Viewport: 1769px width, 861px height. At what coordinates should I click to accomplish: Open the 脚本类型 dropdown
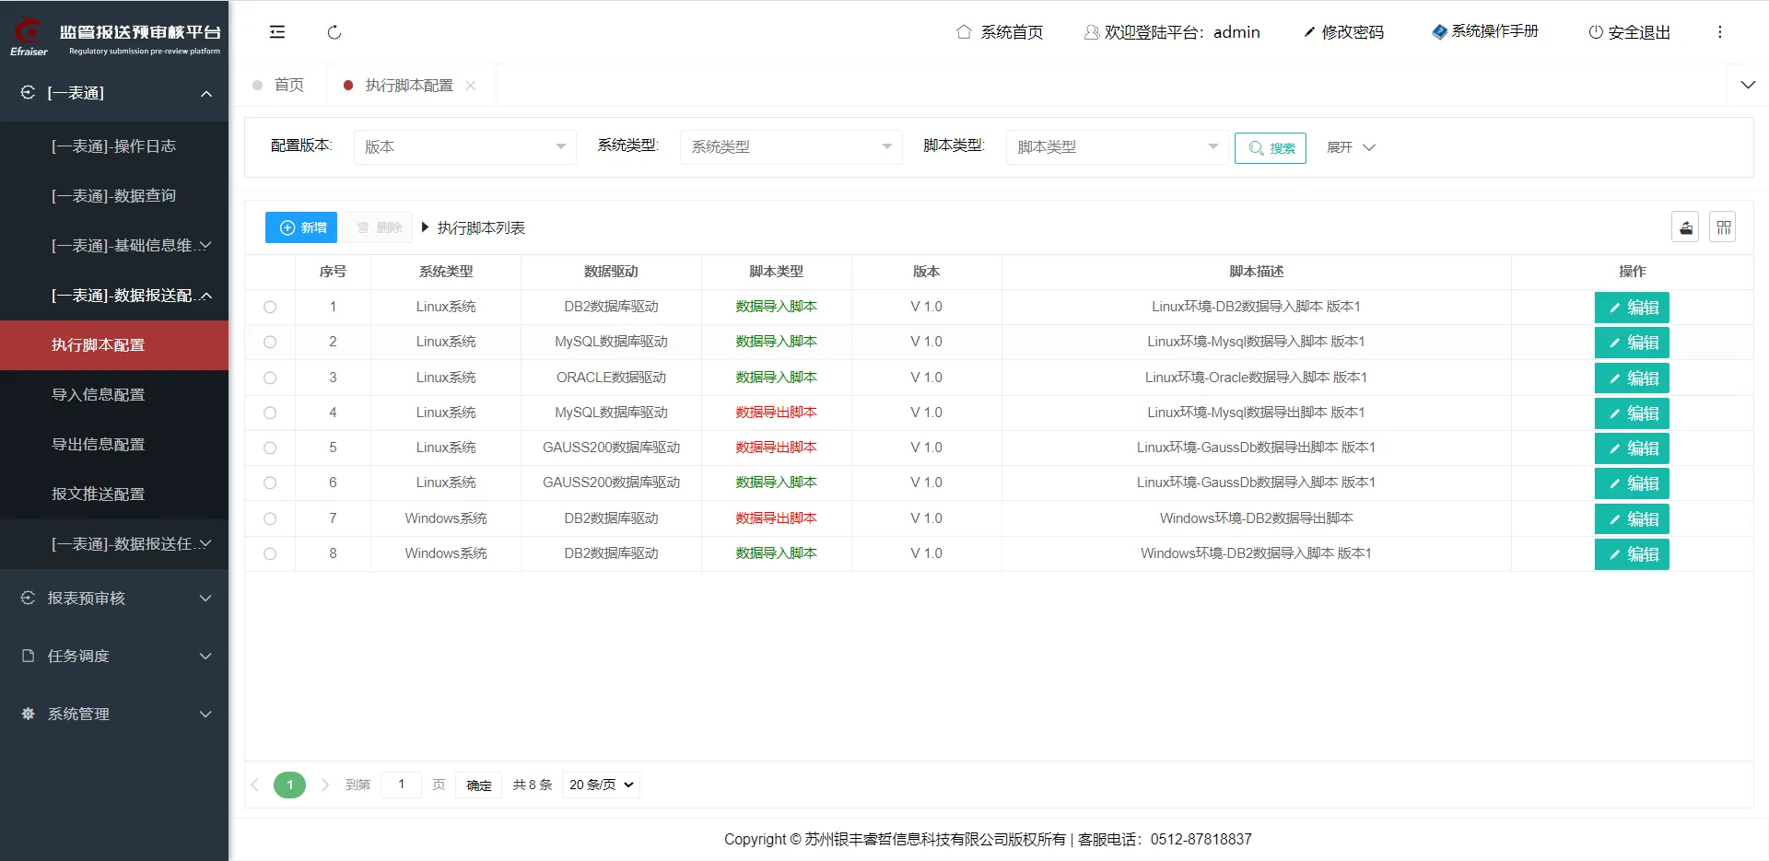pyautogui.click(x=1117, y=147)
